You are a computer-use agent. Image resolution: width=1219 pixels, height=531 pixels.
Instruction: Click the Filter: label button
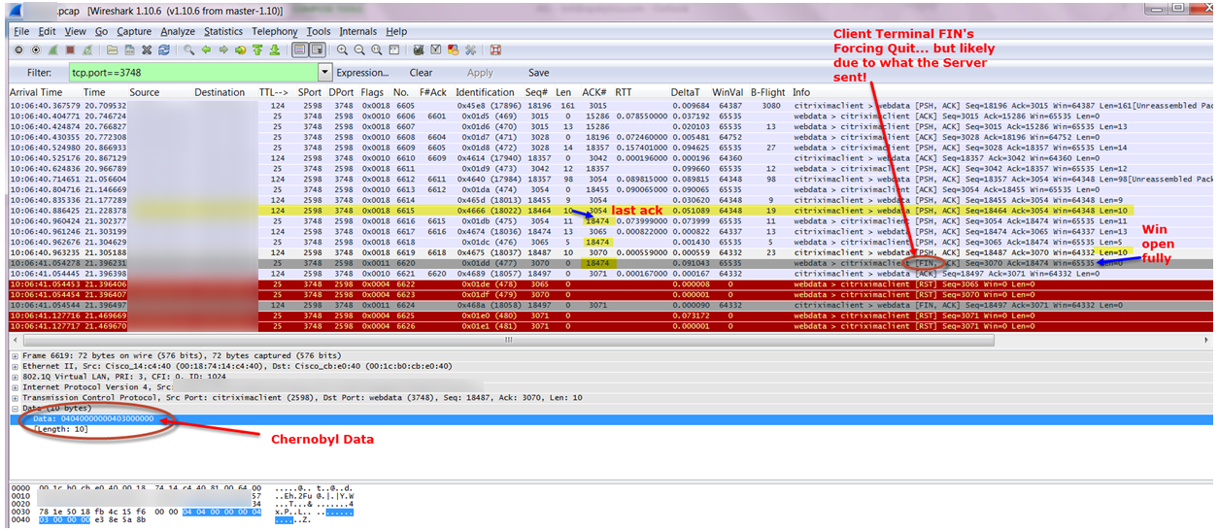tap(39, 73)
